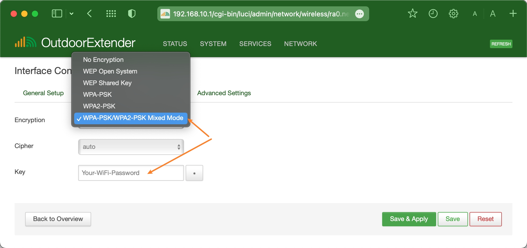Click the privacy shield icon
Image resolution: width=527 pixels, height=248 pixels.
click(x=132, y=13)
